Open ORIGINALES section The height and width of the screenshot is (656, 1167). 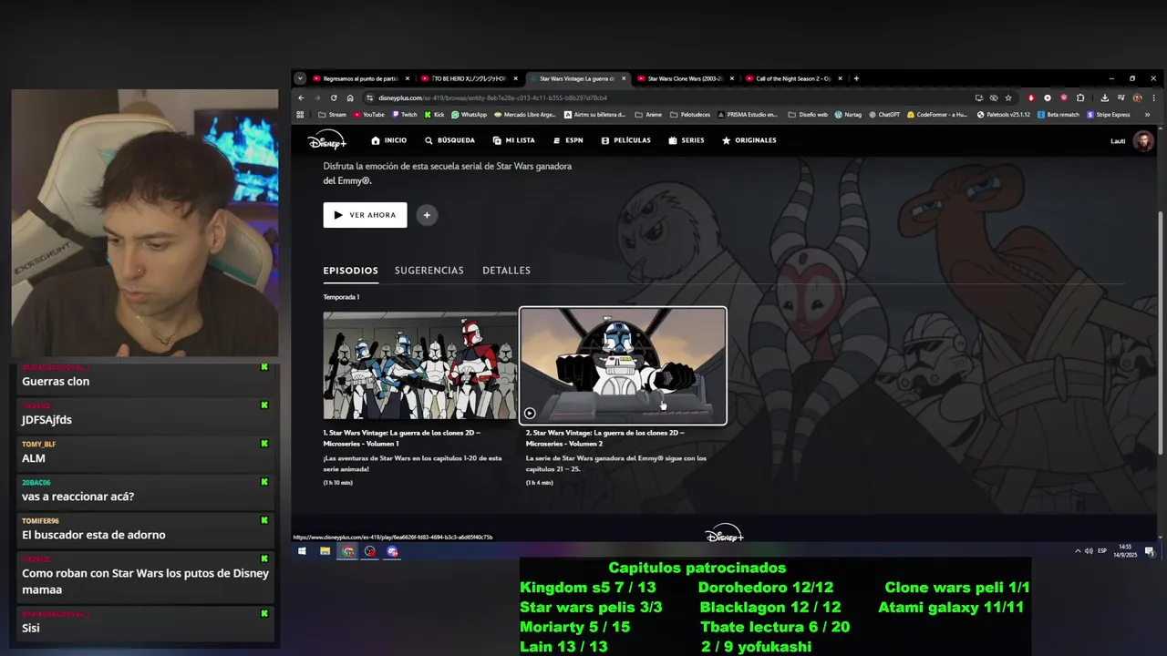[x=749, y=140]
